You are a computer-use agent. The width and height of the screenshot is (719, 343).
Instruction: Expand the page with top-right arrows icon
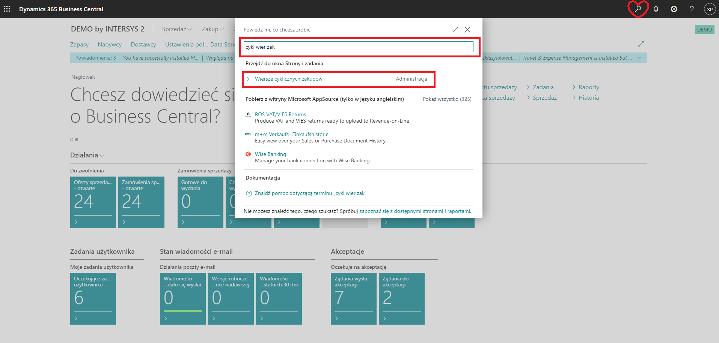(x=641, y=44)
